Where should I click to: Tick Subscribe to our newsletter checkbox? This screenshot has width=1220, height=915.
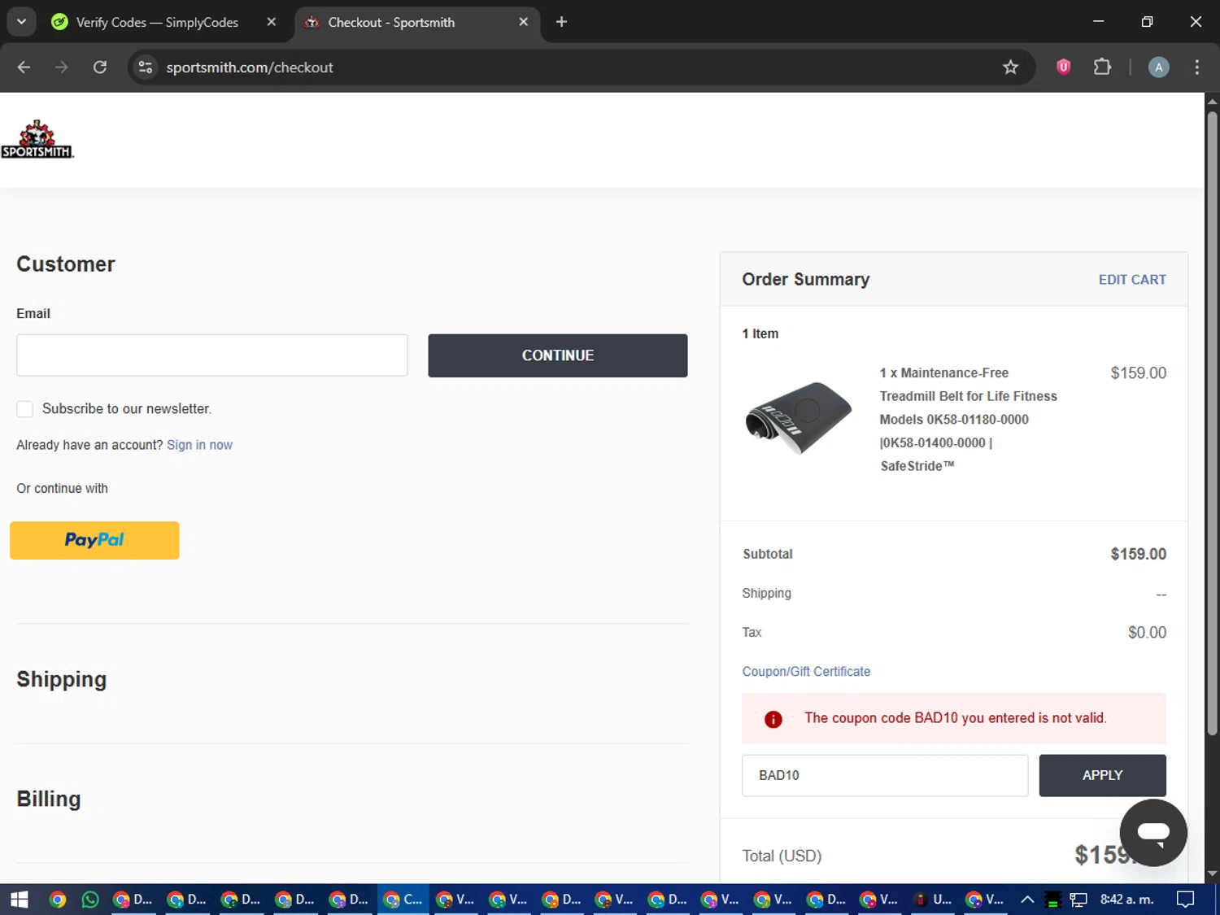pyautogui.click(x=25, y=408)
